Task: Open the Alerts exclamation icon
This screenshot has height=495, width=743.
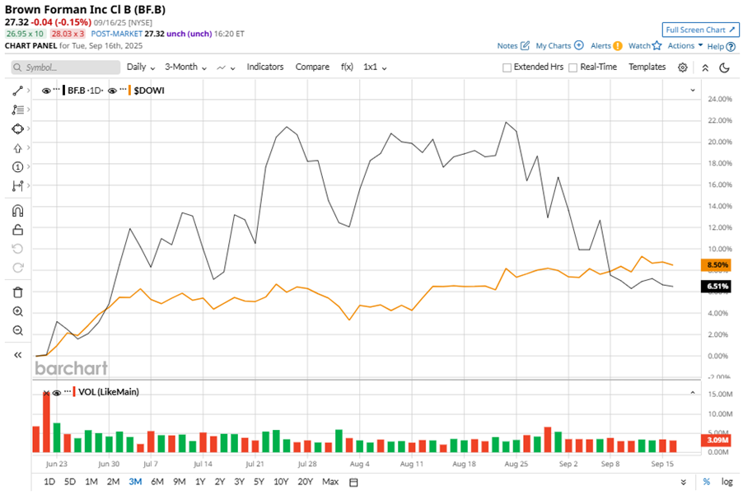Action: (x=618, y=46)
